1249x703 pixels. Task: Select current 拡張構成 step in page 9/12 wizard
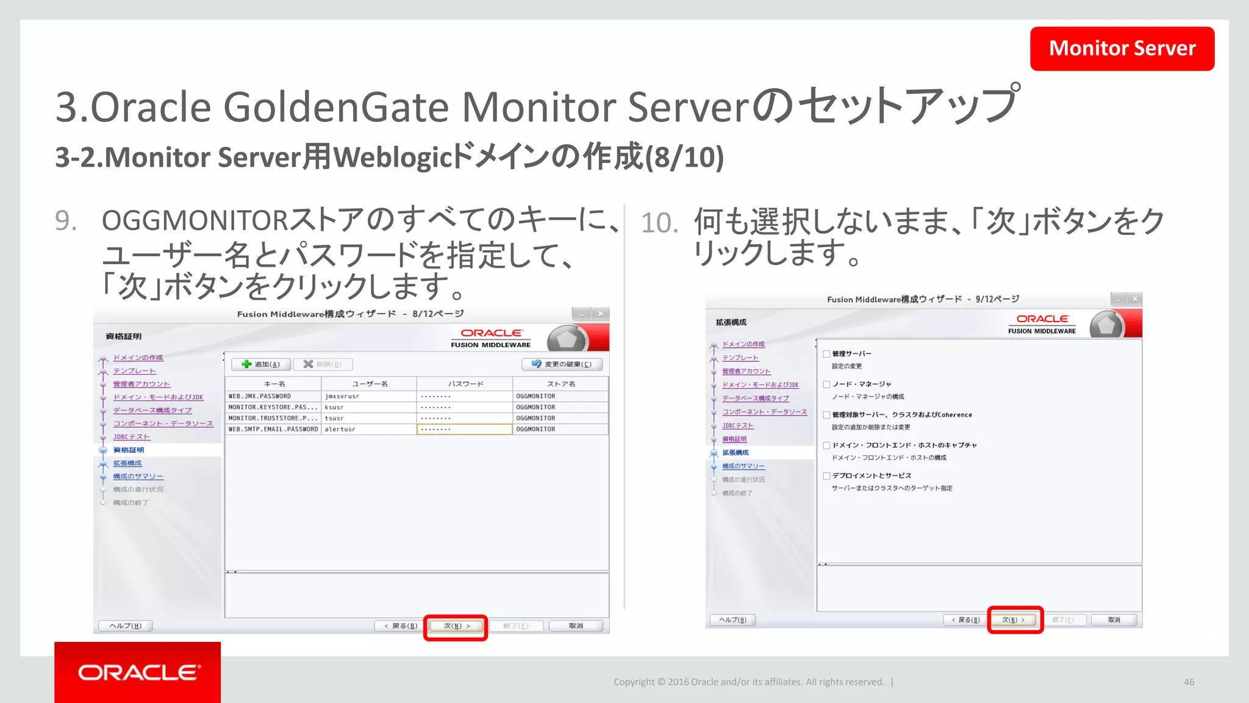[x=735, y=453]
